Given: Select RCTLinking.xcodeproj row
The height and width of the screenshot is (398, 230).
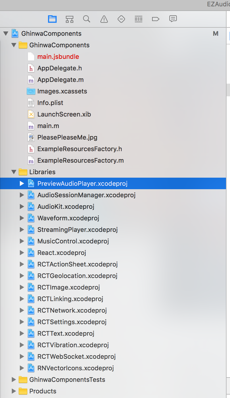Looking at the screenshot, I should click(x=113, y=299).
